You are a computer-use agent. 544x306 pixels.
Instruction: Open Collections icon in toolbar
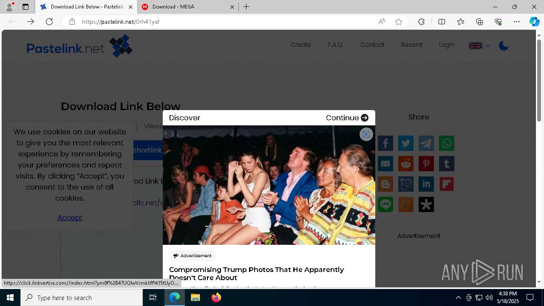479,22
